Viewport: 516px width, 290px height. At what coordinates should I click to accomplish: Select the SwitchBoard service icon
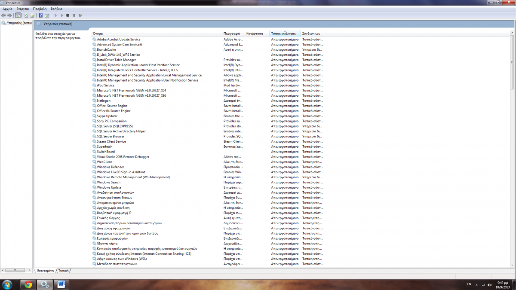[x=94, y=152]
